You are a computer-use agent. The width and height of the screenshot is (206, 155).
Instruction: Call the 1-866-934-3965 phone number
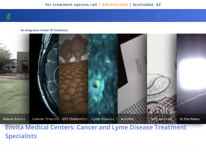pyautogui.click(x=113, y=5)
